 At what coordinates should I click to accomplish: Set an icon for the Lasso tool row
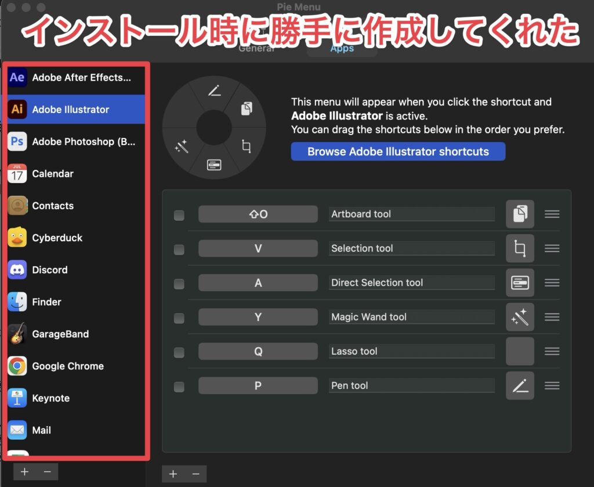click(x=520, y=351)
